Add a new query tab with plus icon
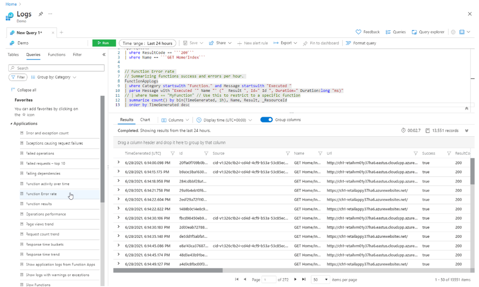479x287 pixels. click(61, 32)
